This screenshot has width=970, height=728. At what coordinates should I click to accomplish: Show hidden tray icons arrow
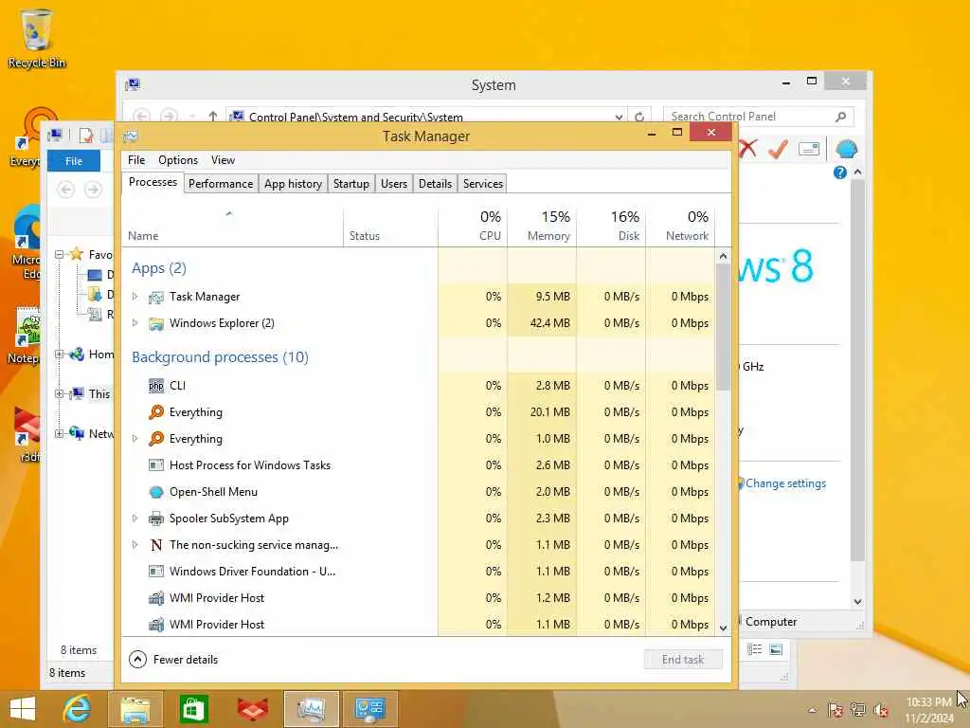point(812,710)
